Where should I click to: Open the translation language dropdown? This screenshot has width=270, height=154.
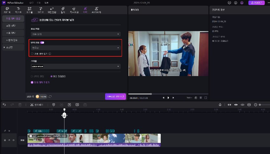(76, 48)
